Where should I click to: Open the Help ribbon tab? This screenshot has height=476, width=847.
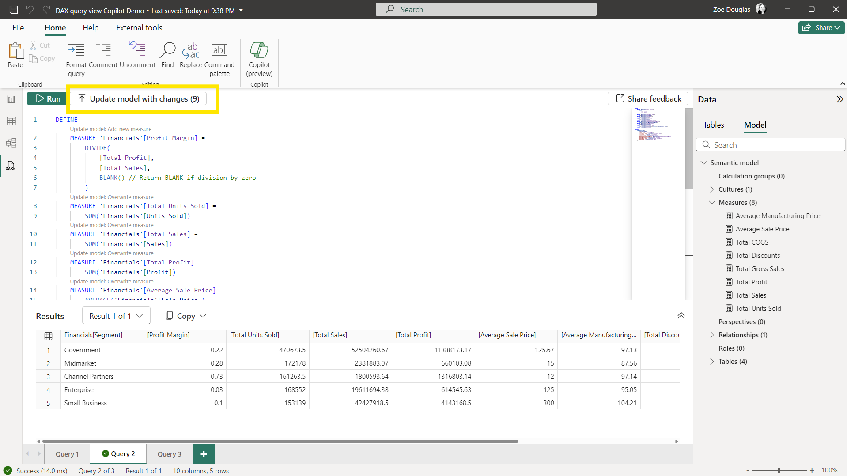91,27
